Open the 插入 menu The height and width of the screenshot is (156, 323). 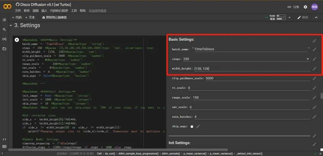[x=44, y=11]
